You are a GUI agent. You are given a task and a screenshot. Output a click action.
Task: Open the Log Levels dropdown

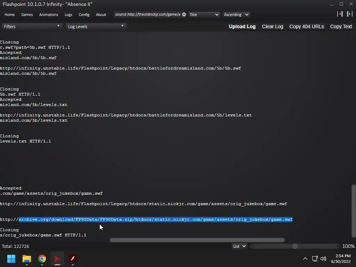[x=96, y=26]
